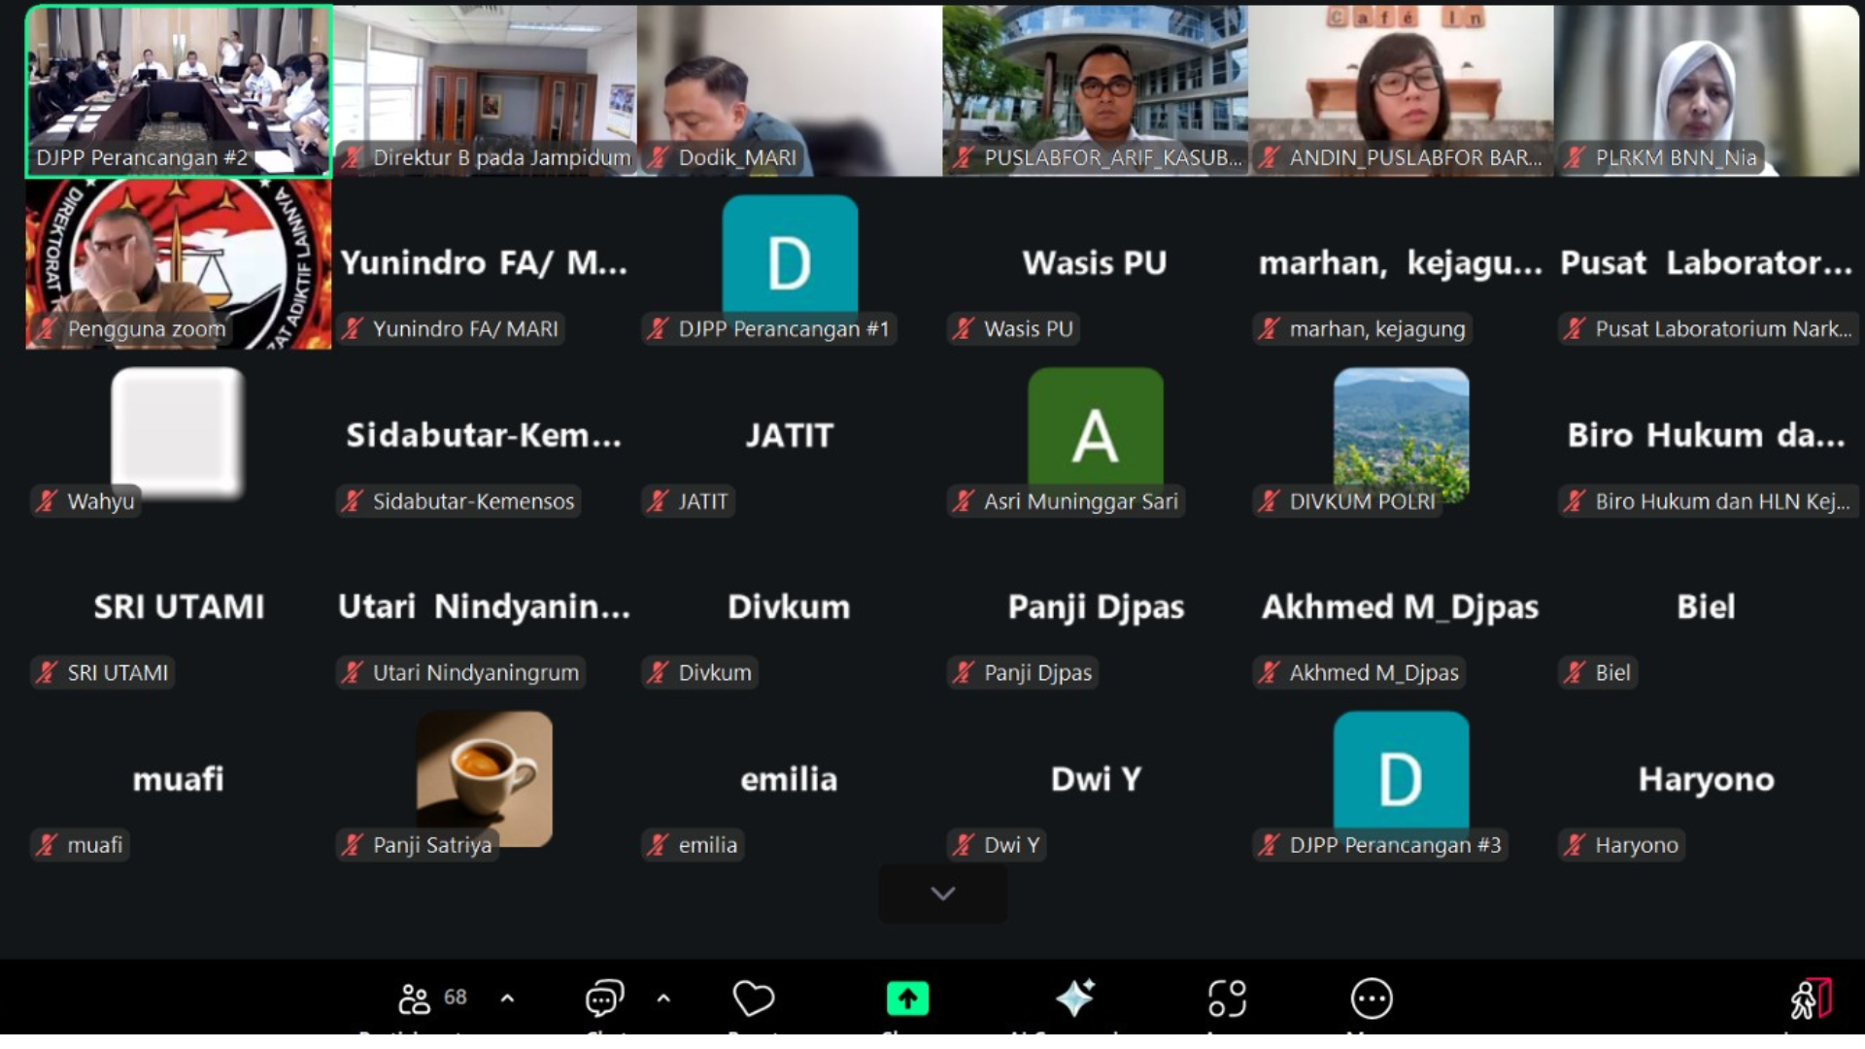Open the Apps icon
Screen dimensions: 1865x1049
coord(1227,998)
